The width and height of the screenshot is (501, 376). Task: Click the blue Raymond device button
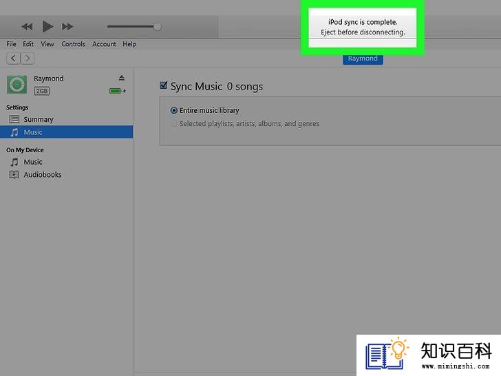[363, 59]
